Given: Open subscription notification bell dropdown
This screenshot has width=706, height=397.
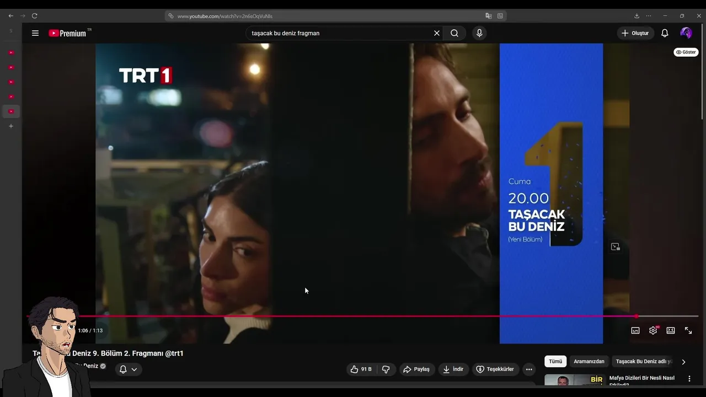Looking at the screenshot, I should 128,369.
